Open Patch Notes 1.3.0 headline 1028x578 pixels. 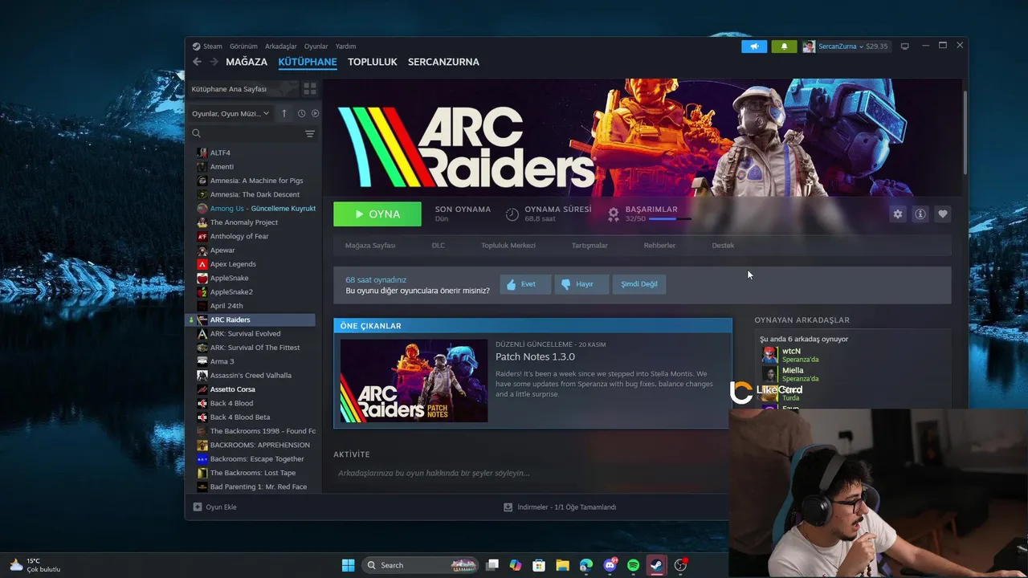(x=535, y=356)
